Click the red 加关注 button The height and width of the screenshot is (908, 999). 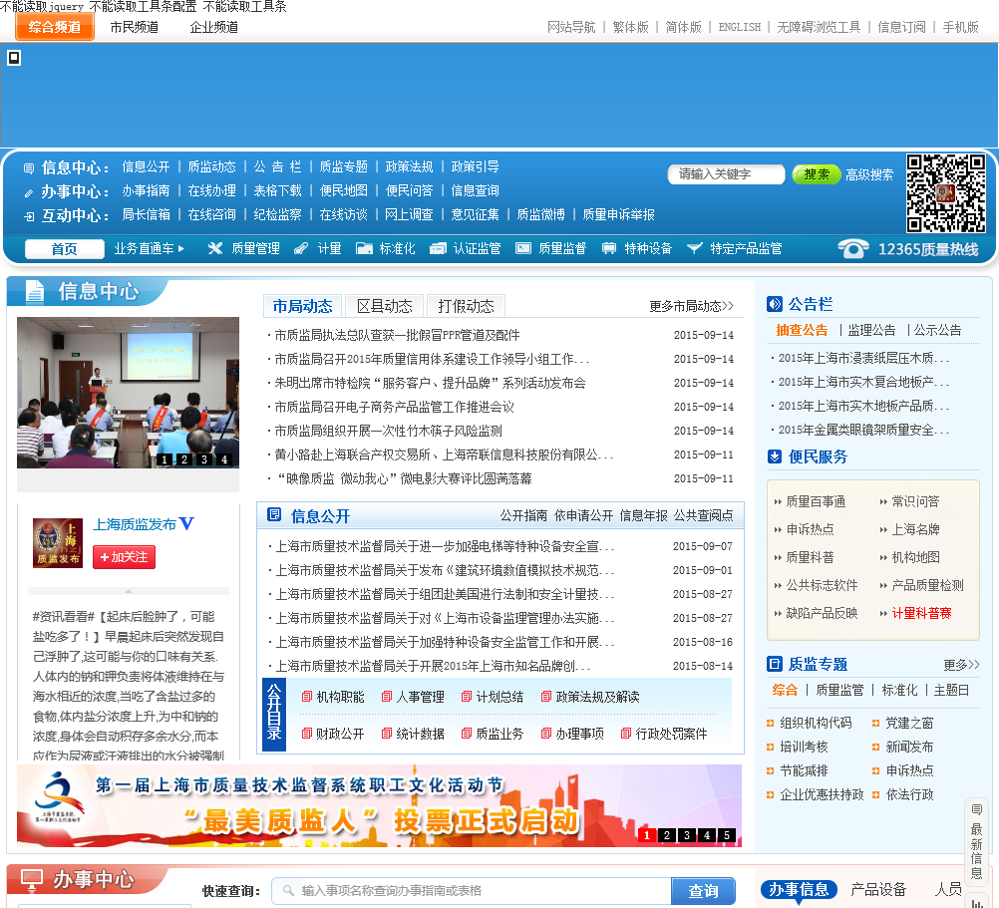(x=124, y=557)
